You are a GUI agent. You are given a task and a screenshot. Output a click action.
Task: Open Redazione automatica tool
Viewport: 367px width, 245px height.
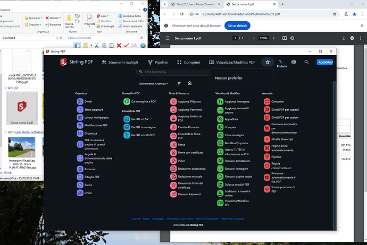tap(188, 169)
